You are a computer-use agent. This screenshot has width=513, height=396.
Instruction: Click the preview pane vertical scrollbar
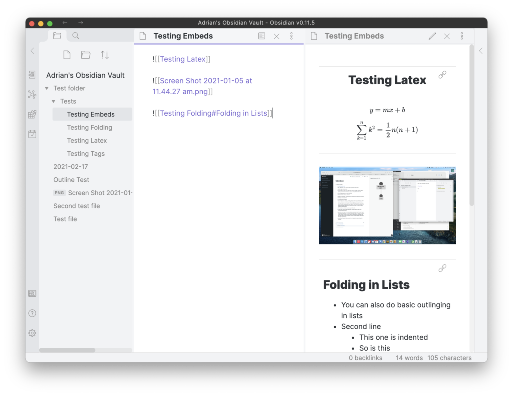pos(471,125)
